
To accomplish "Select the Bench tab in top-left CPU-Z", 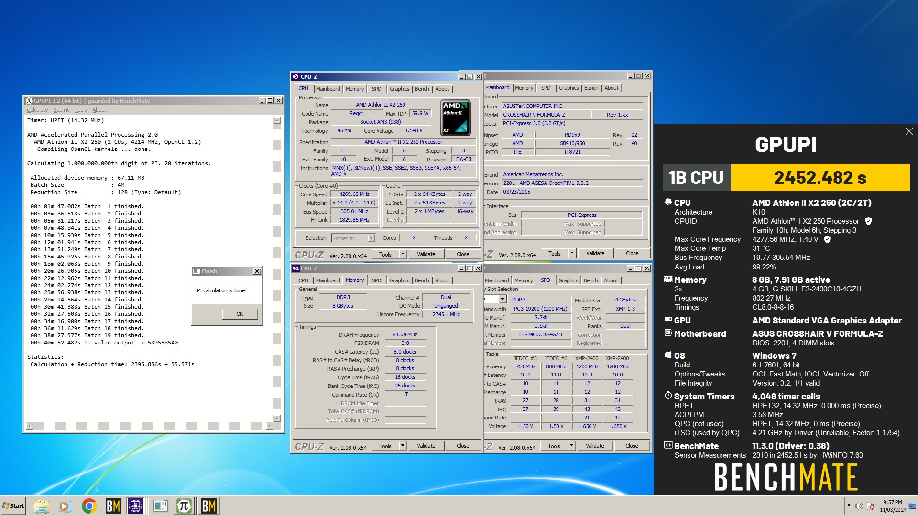I will point(422,89).
